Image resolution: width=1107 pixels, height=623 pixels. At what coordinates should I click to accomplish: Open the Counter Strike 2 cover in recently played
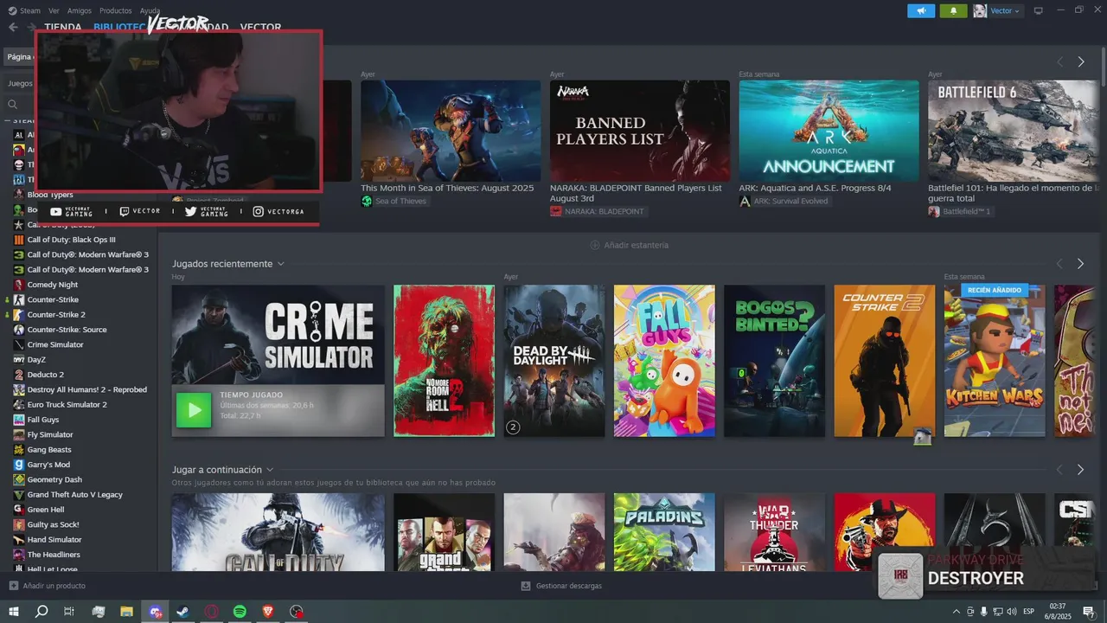pos(885,361)
